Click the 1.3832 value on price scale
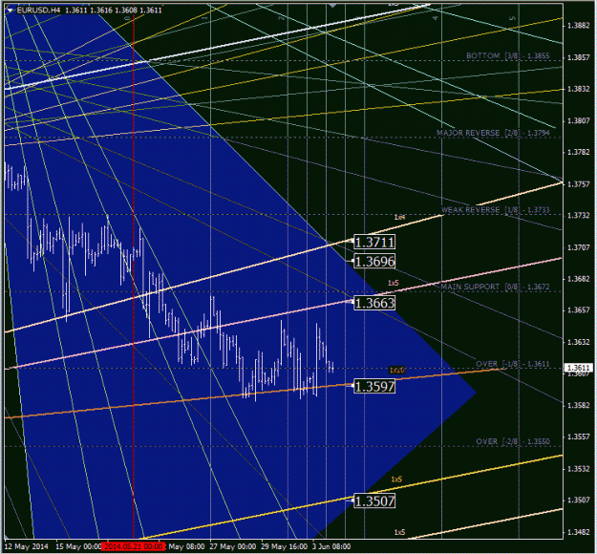 pos(578,89)
